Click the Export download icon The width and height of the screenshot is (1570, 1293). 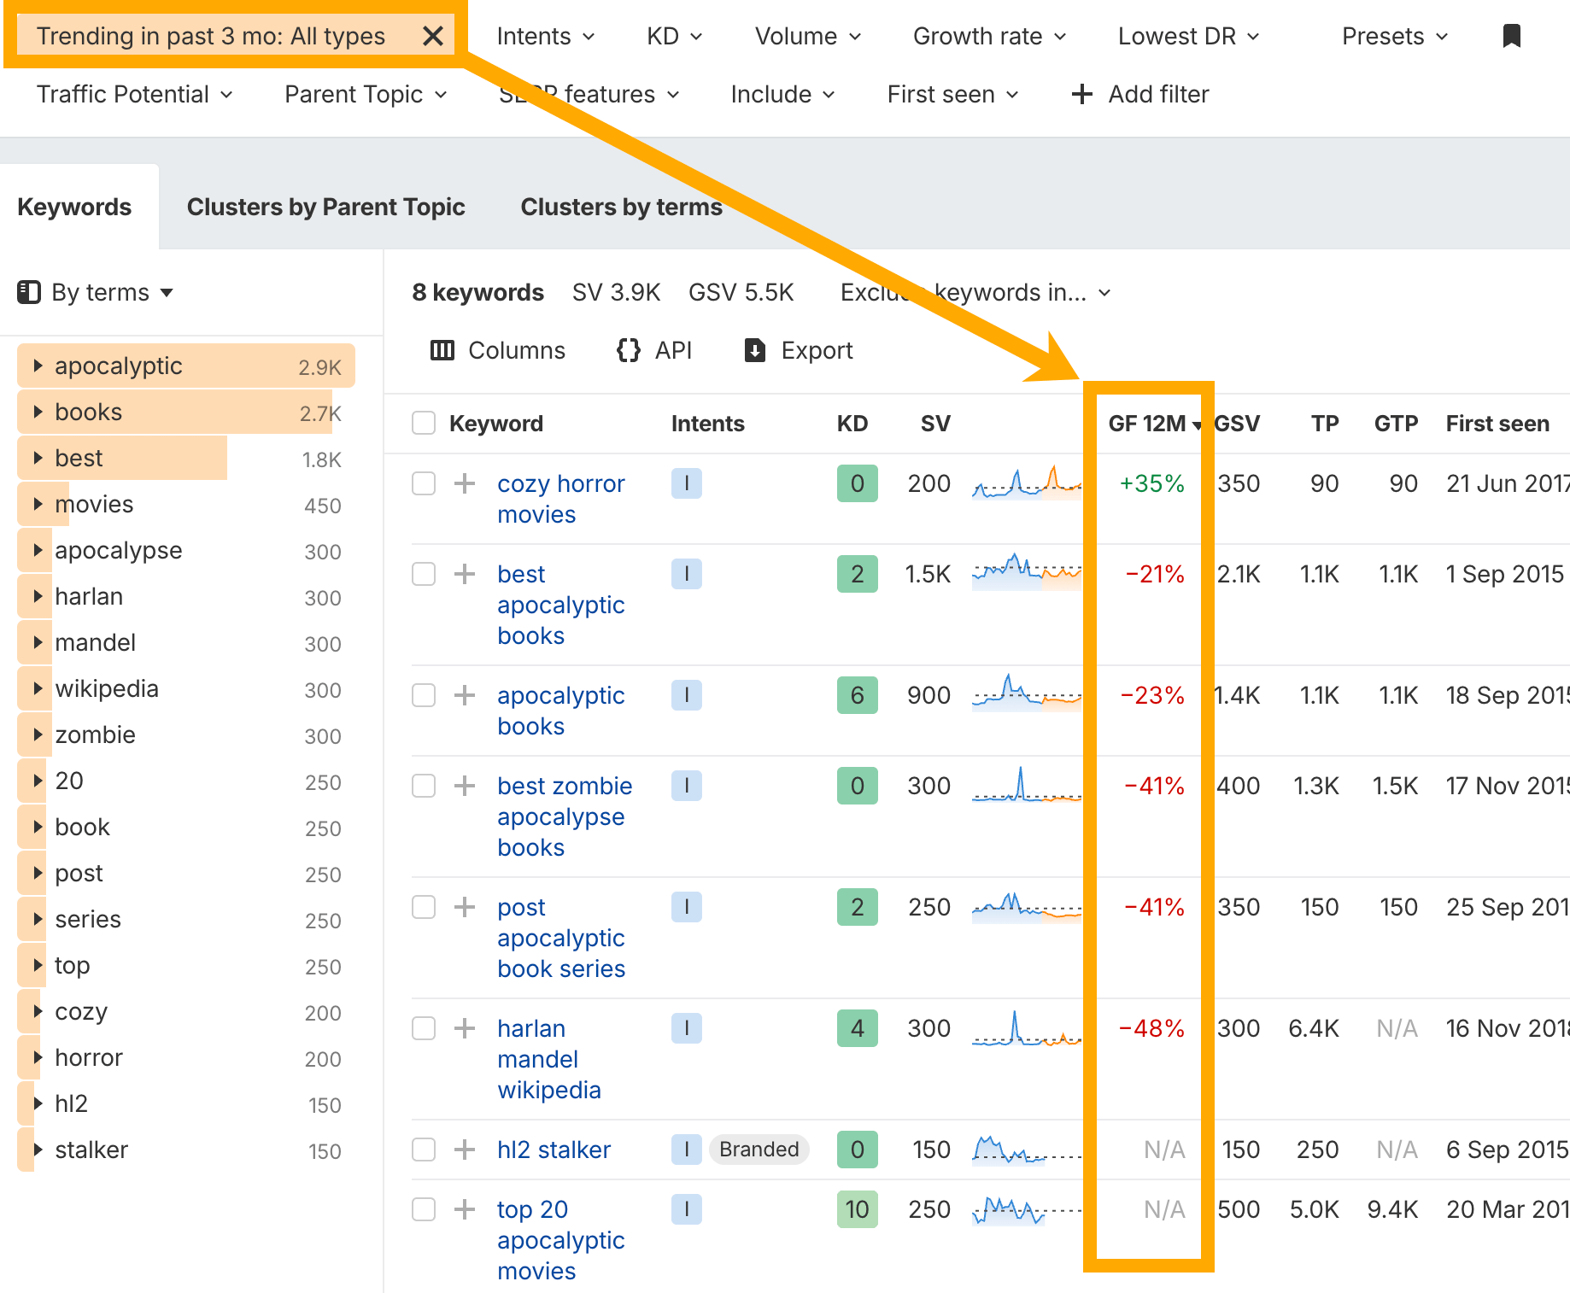click(x=755, y=350)
